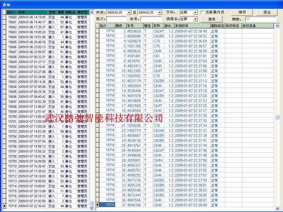
Task: Click the 操作员 column header in left list
Action: coord(81,10)
